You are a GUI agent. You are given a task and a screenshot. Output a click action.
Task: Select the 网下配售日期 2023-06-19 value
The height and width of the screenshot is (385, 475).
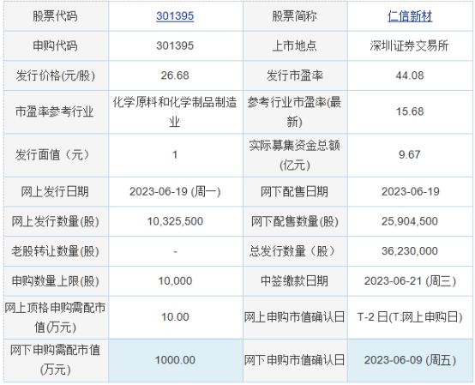pos(410,192)
